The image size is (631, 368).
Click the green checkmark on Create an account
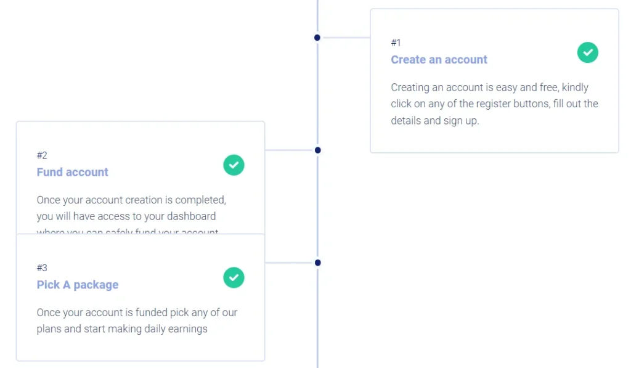(587, 52)
